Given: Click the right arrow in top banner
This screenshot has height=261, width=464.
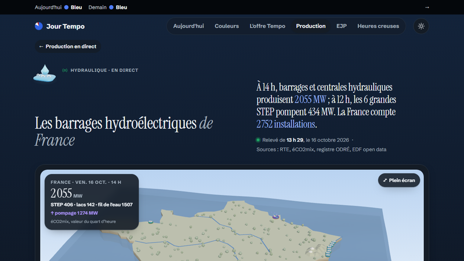Looking at the screenshot, I should (x=427, y=8).
